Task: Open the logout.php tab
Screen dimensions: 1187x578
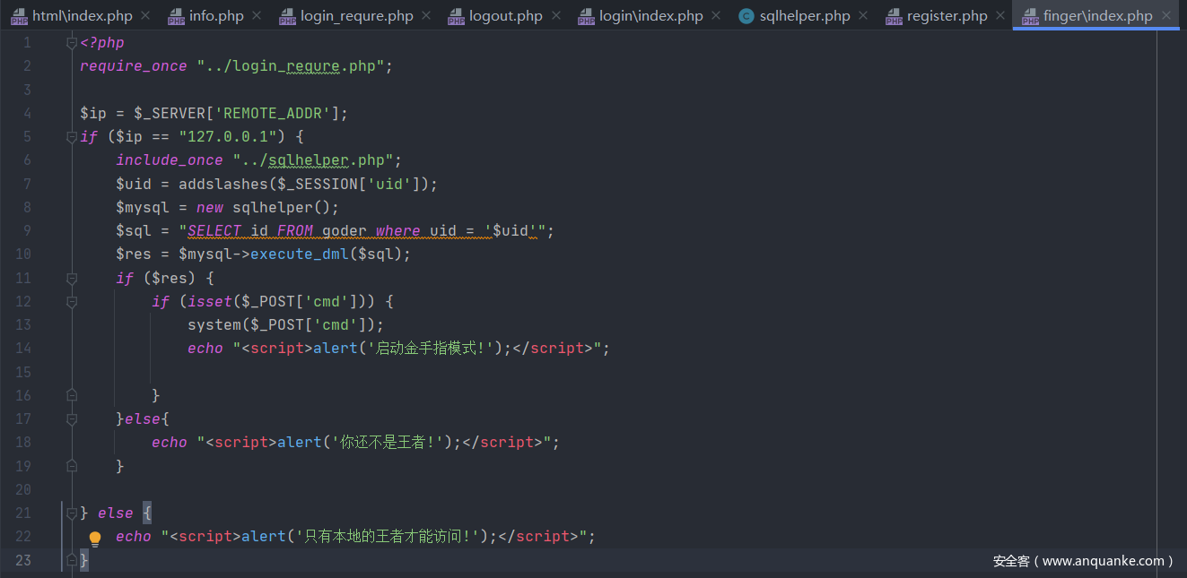Action: click(x=505, y=16)
